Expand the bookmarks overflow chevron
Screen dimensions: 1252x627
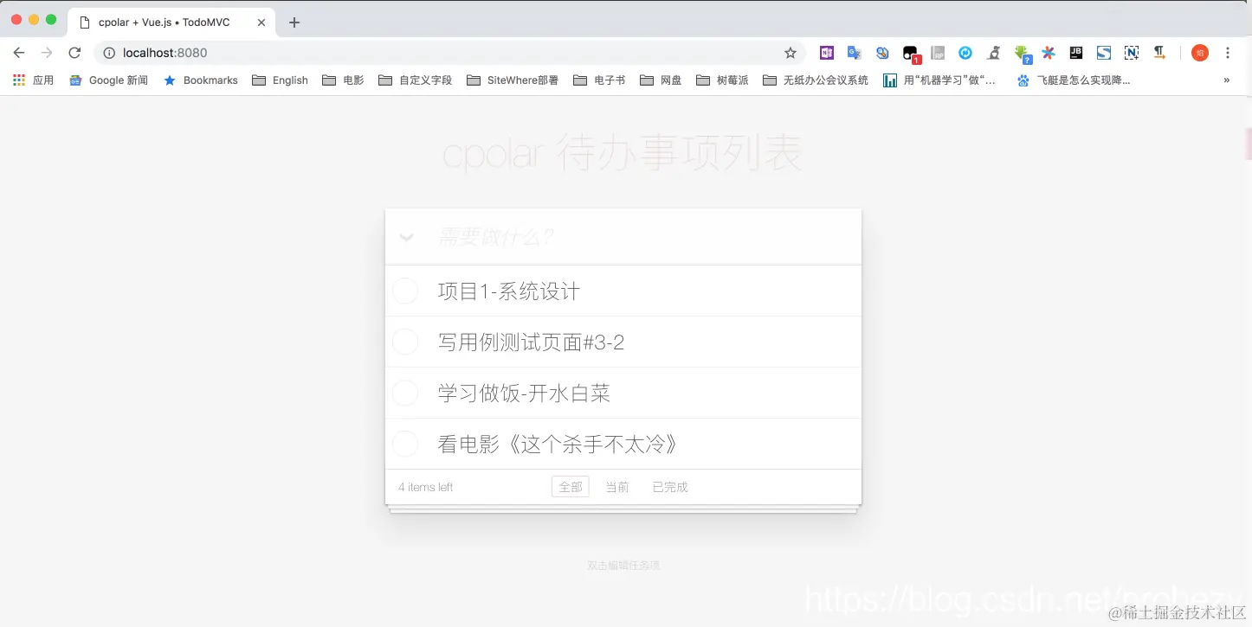coord(1226,80)
